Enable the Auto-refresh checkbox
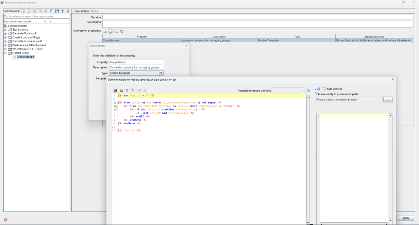 (324, 89)
